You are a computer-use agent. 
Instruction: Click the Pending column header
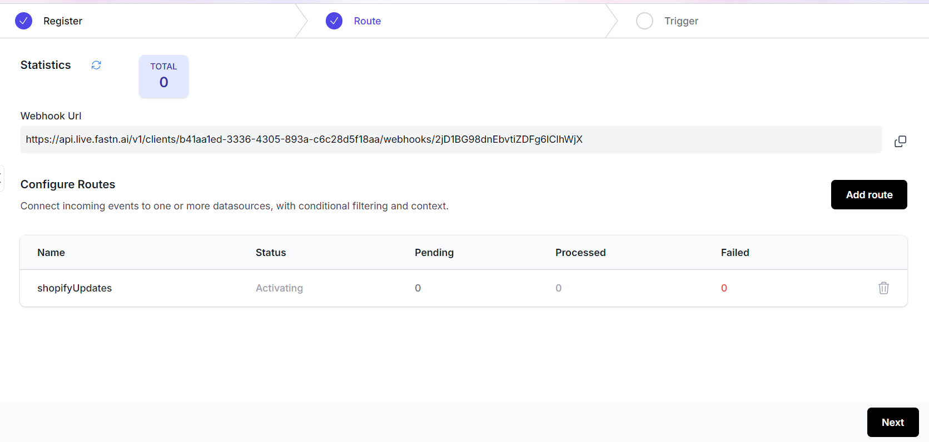click(x=434, y=253)
